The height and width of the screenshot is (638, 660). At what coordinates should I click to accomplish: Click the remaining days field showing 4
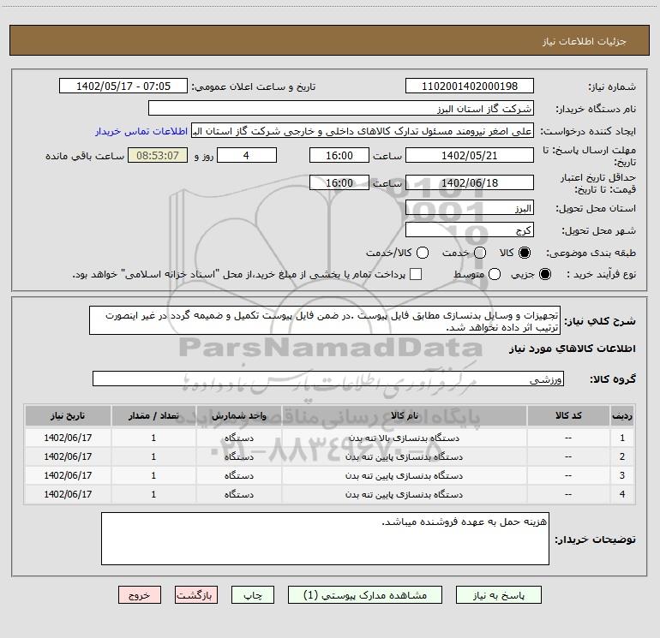(247, 155)
